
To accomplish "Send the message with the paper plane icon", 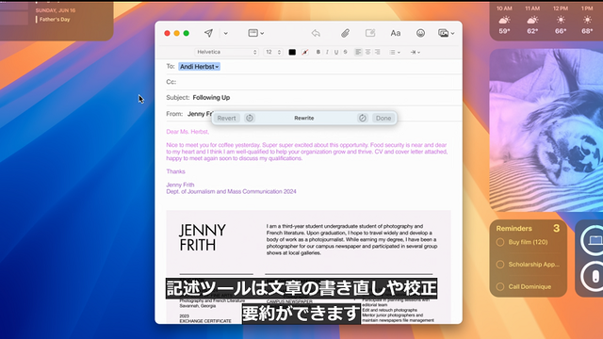I will click(208, 33).
